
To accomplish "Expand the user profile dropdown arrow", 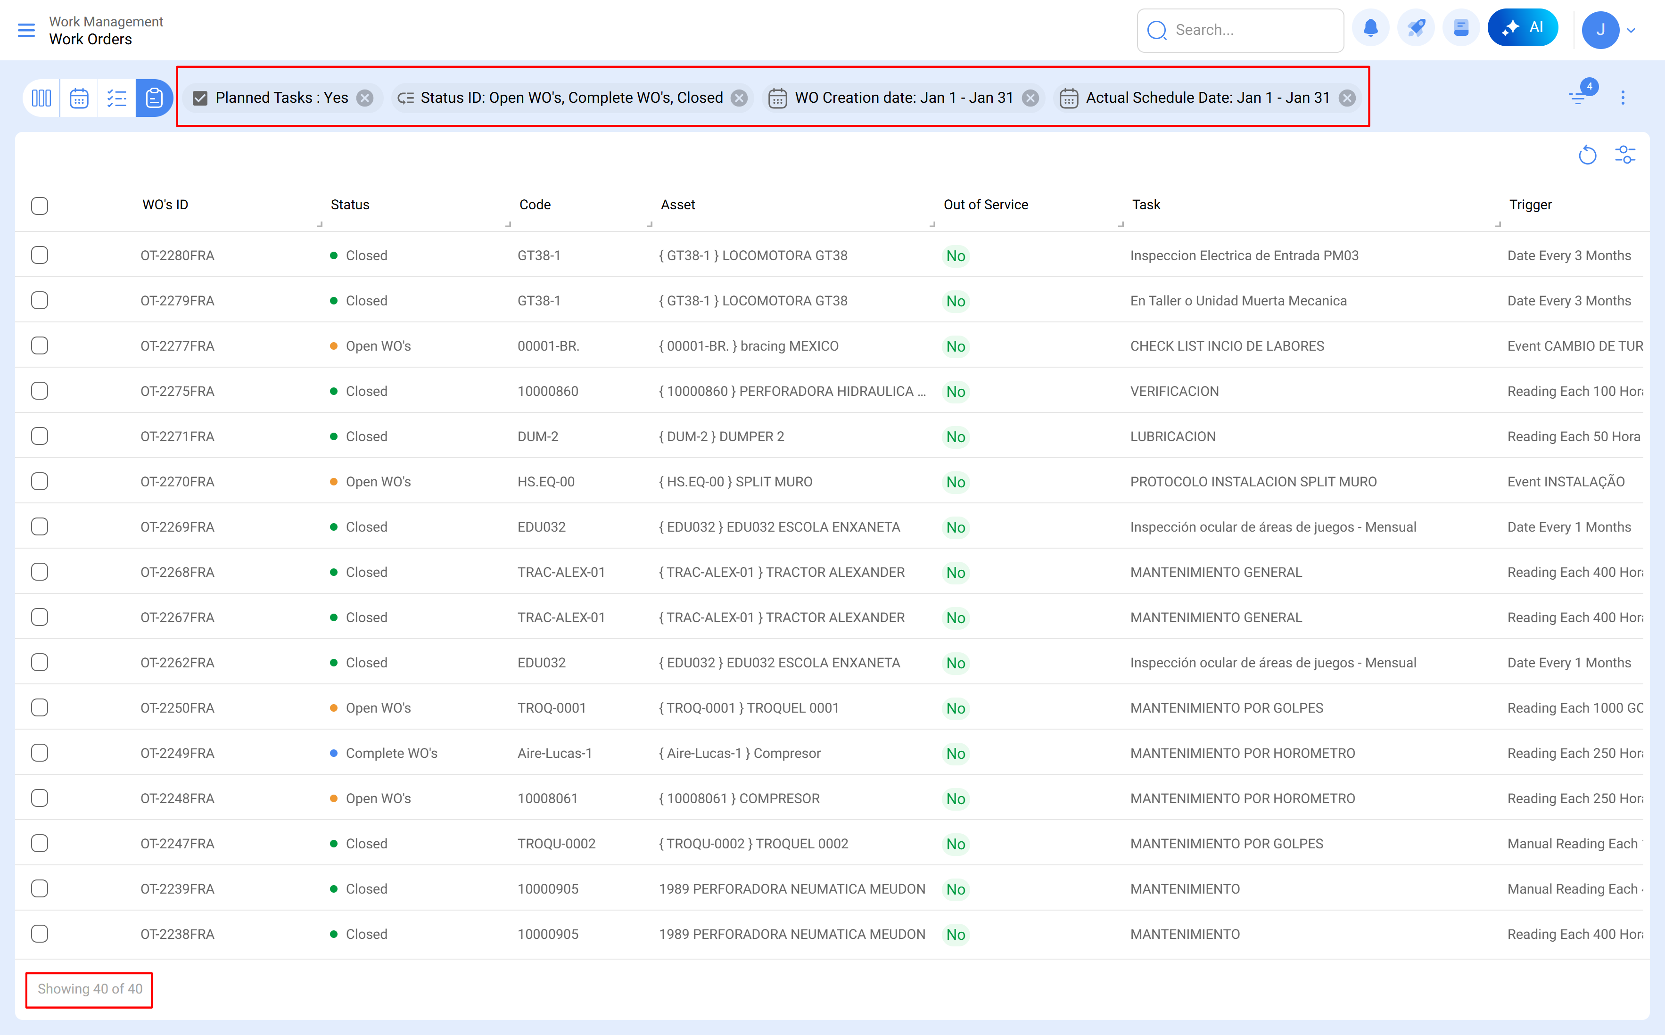I will coord(1632,30).
